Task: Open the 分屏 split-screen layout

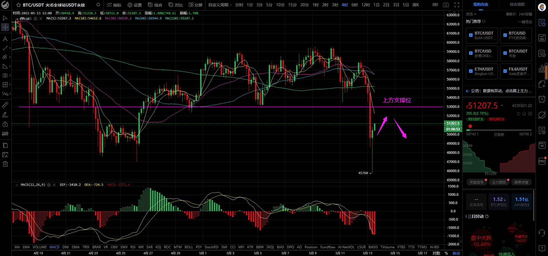Action: [196, 5]
